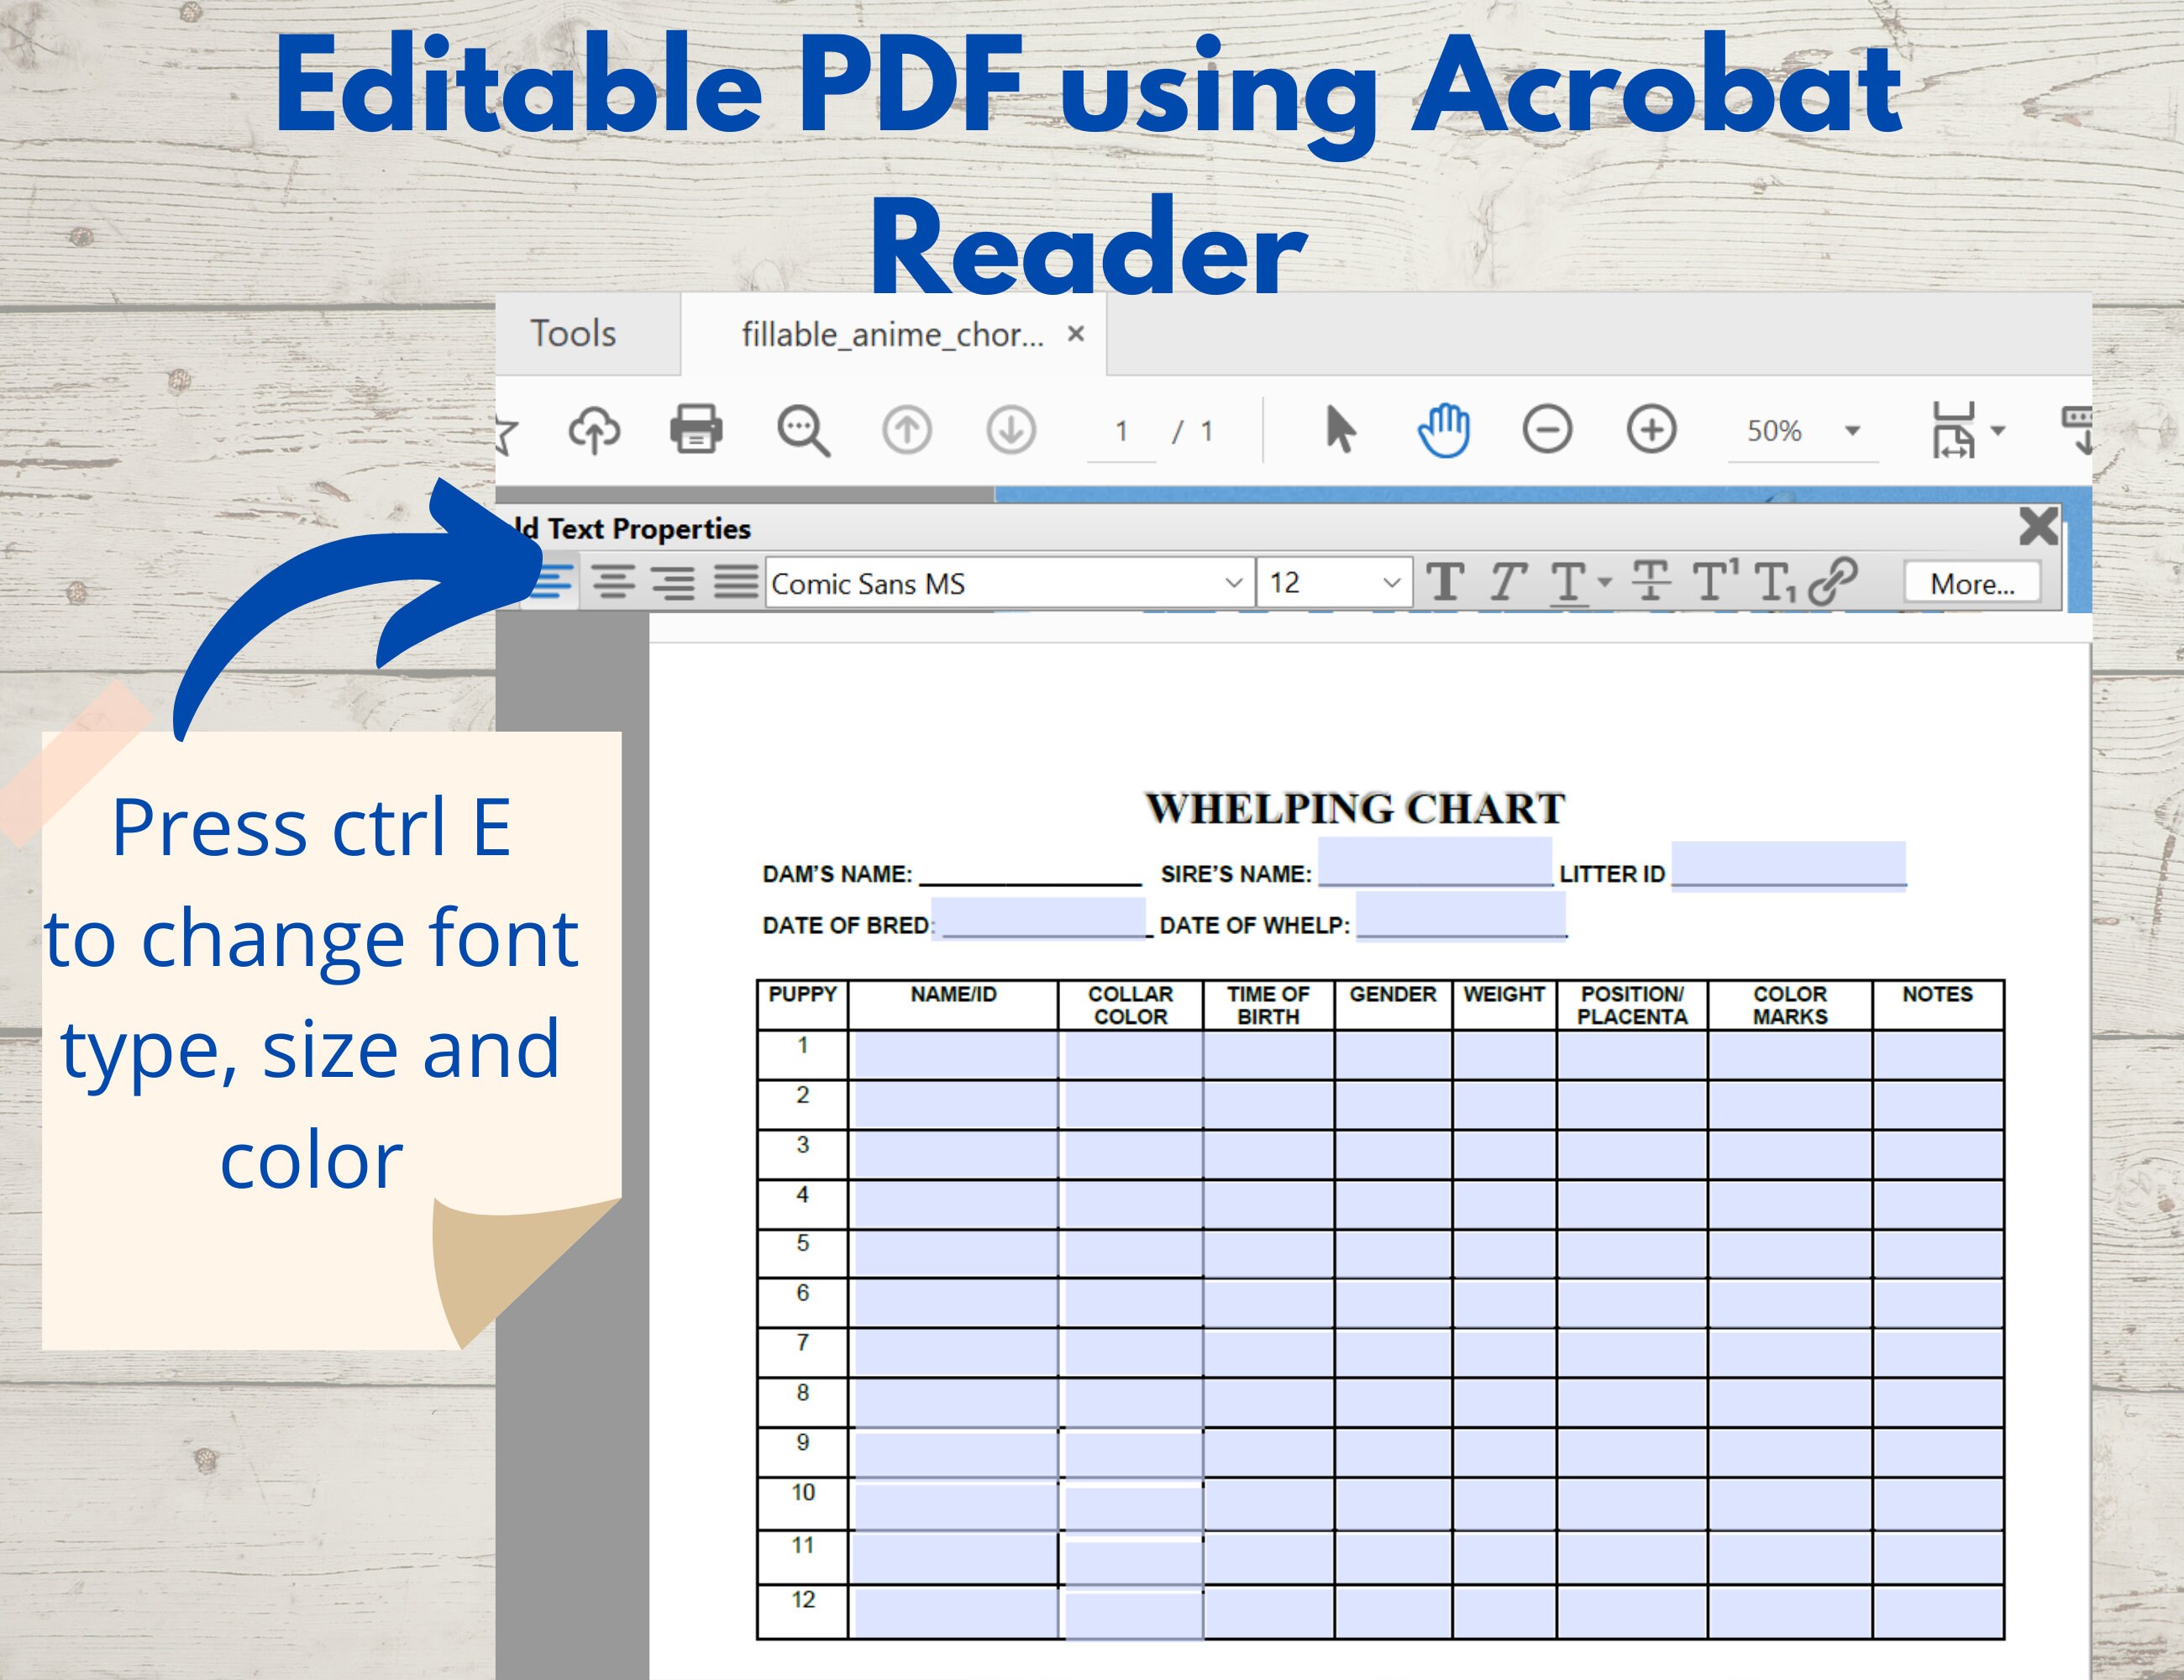The width and height of the screenshot is (2184, 1680).
Task: Click the next page down arrow
Action: point(1010,431)
